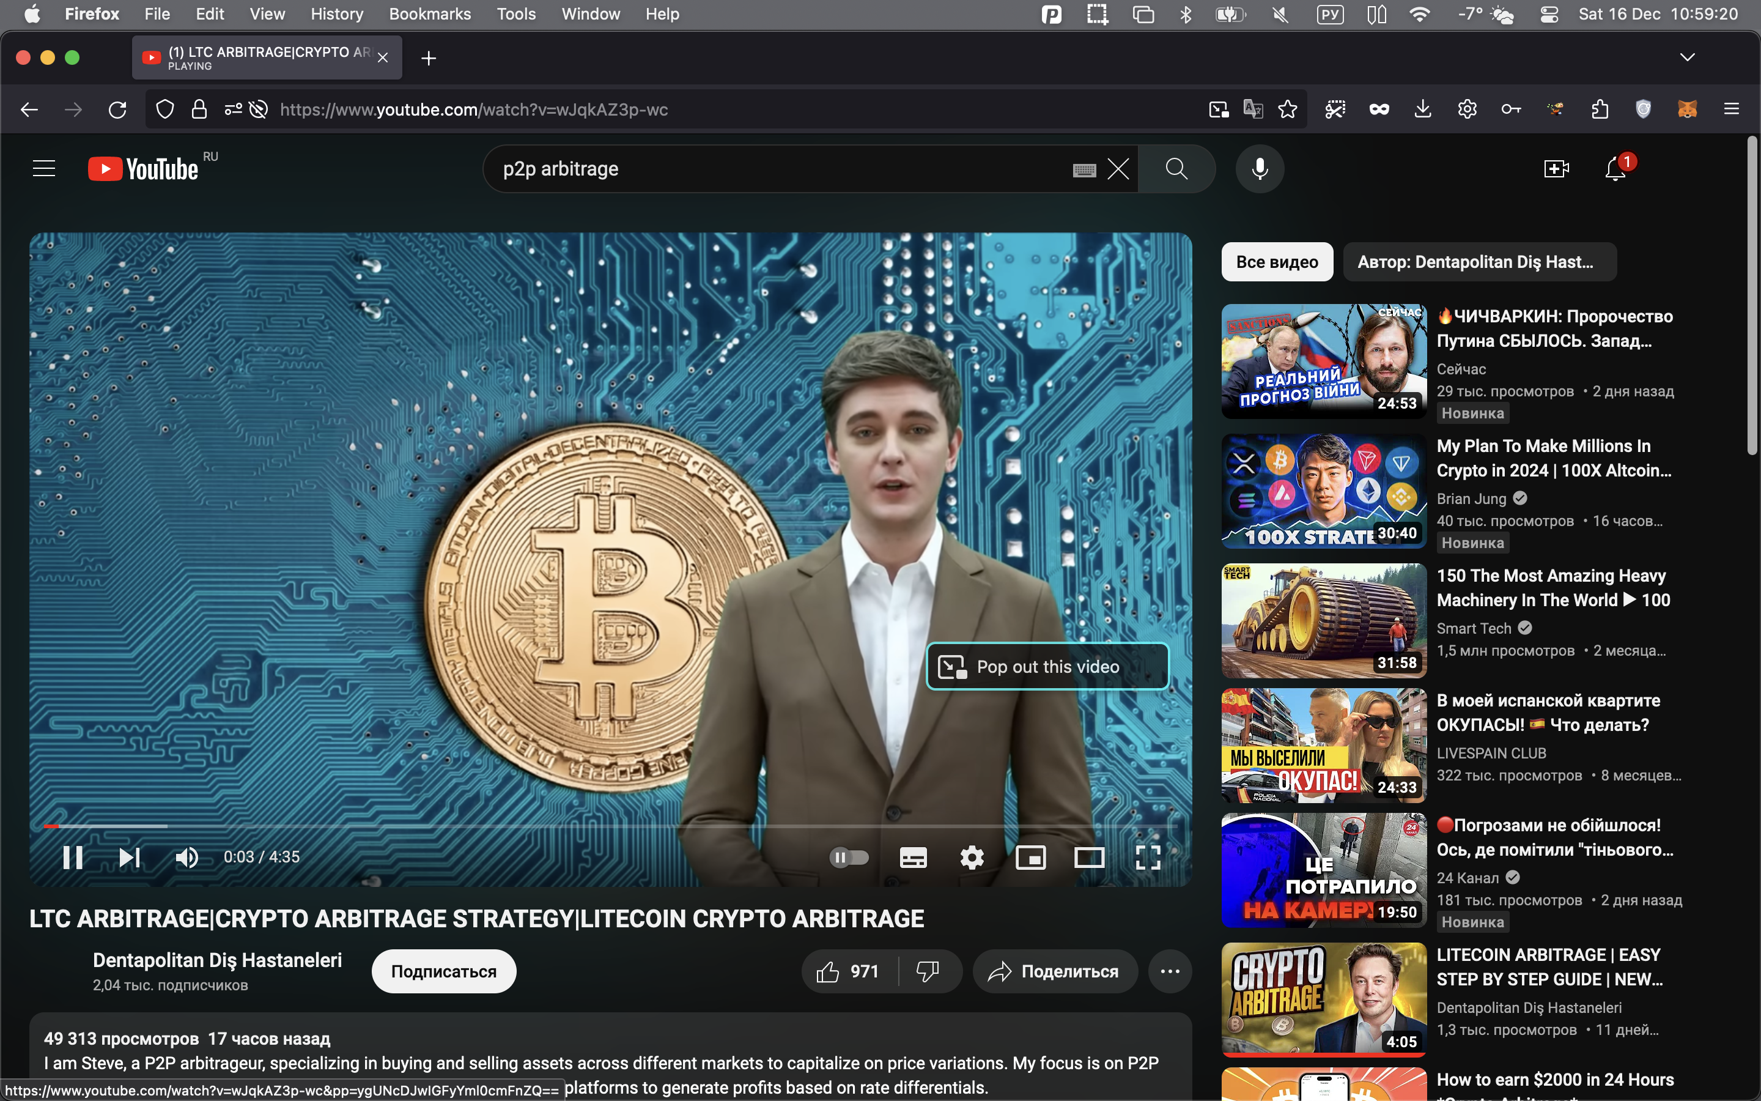Click the page vertical scrollbar
The width and height of the screenshot is (1761, 1101).
(x=1752, y=295)
